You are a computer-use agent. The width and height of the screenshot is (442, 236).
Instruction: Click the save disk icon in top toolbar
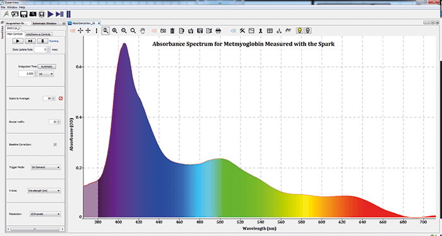[24, 14]
